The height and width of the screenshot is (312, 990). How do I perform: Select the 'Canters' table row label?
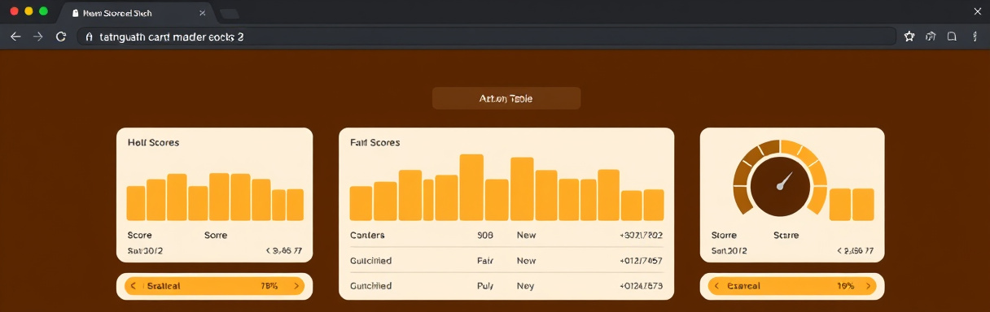pyautogui.click(x=367, y=235)
